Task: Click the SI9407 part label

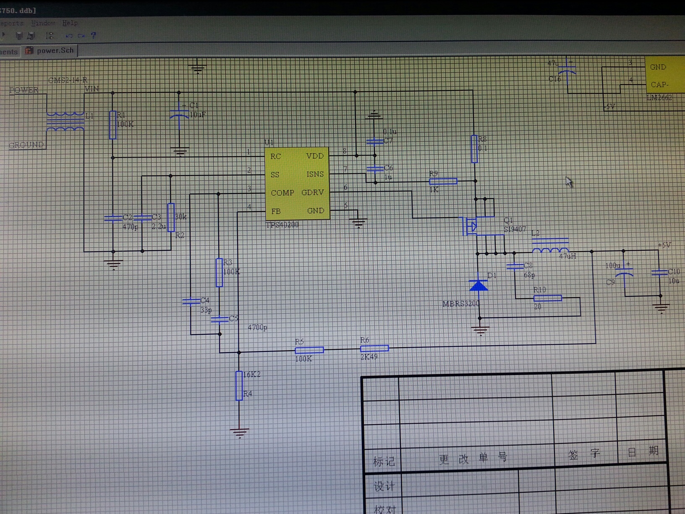Action: [x=515, y=229]
